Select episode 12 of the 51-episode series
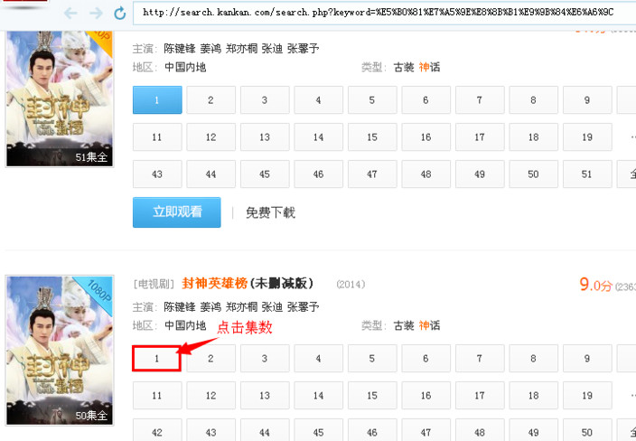Viewport: 636px width, 441px height. (210, 137)
